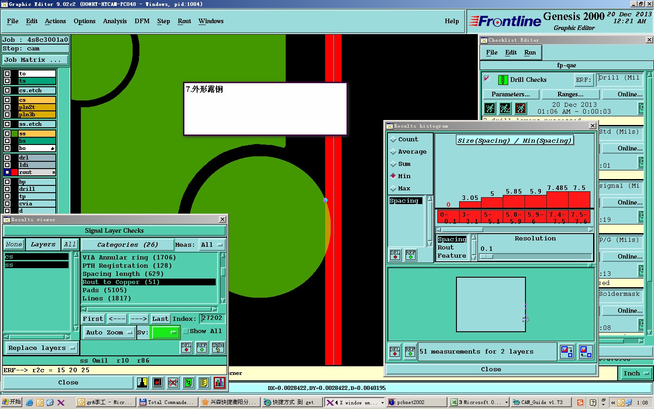Click the All layers button
Image resolution: width=654 pixels, height=409 pixels.
[70, 244]
